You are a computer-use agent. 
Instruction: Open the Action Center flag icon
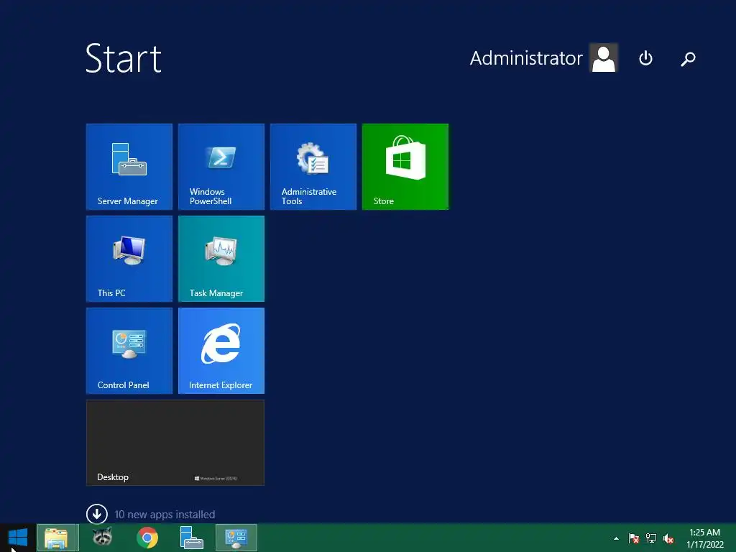click(x=633, y=538)
